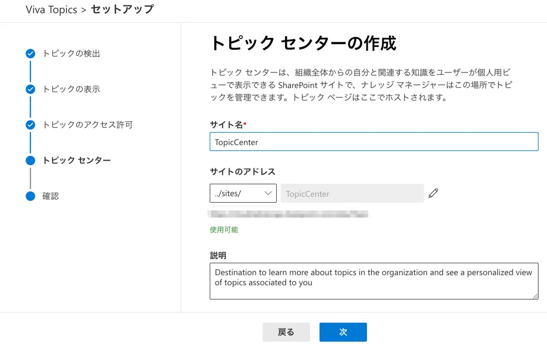Select the トピックのアクセス許可 step label
The image size is (547, 346).
[87, 125]
